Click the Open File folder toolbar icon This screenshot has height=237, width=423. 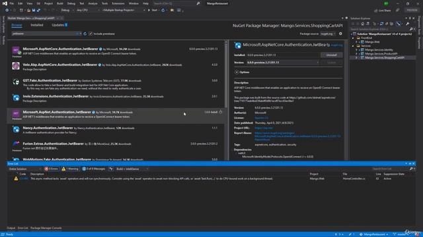(x=28, y=11)
